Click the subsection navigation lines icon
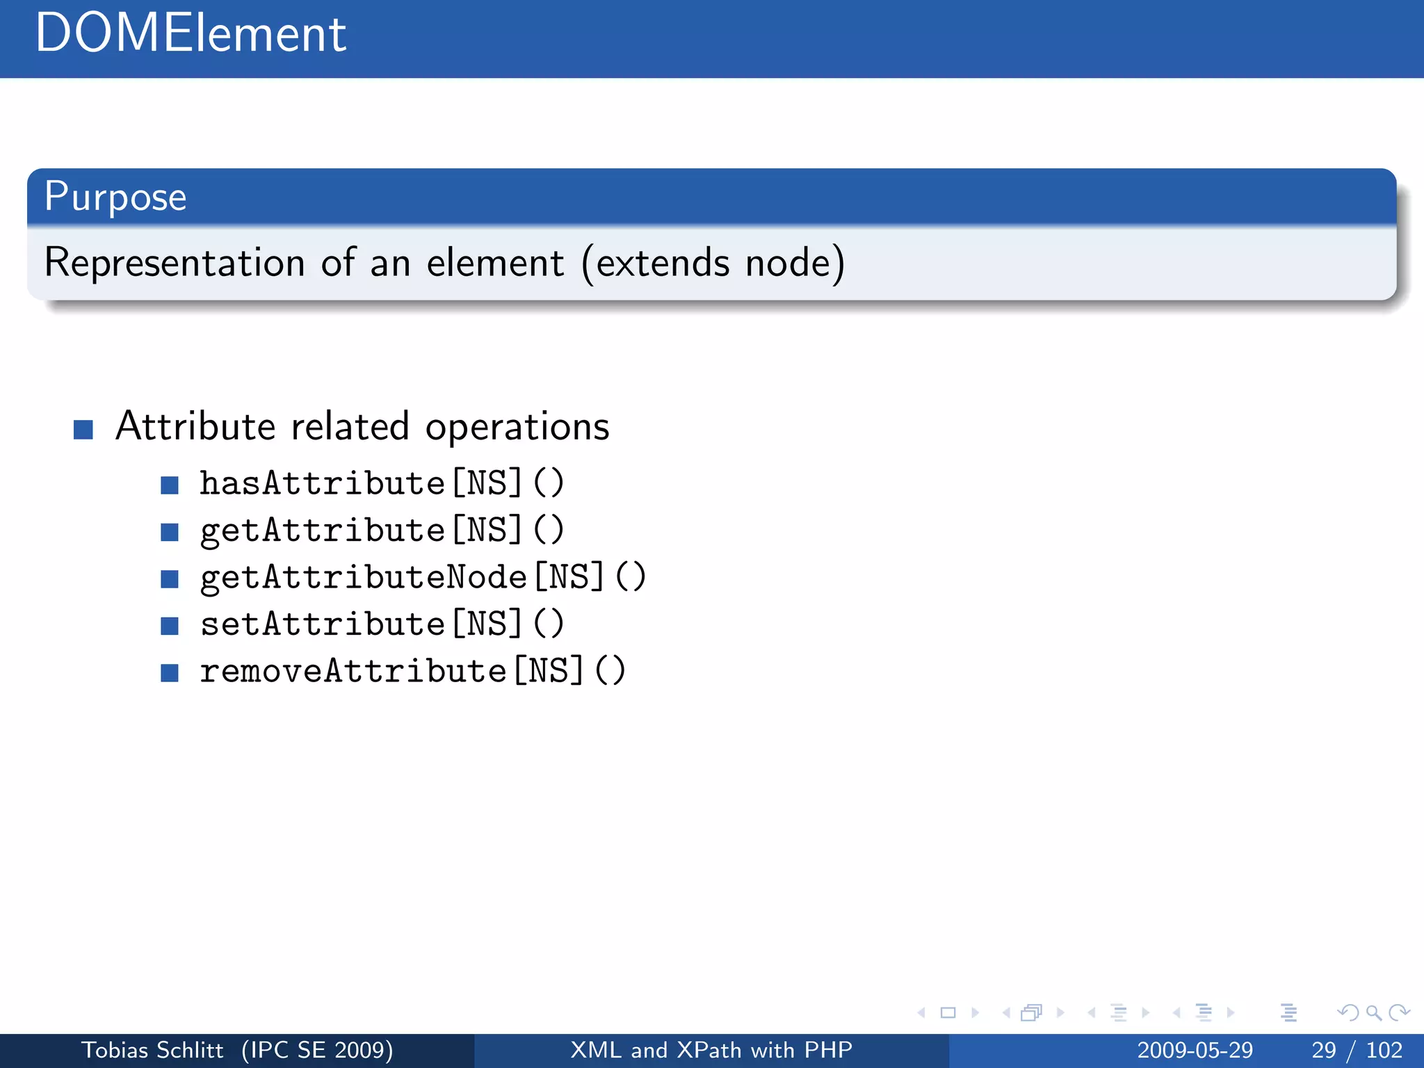 click(x=1118, y=1013)
